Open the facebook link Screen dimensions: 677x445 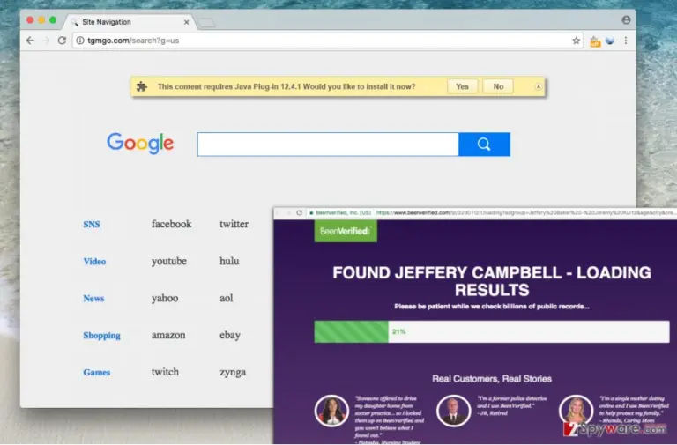[171, 224]
